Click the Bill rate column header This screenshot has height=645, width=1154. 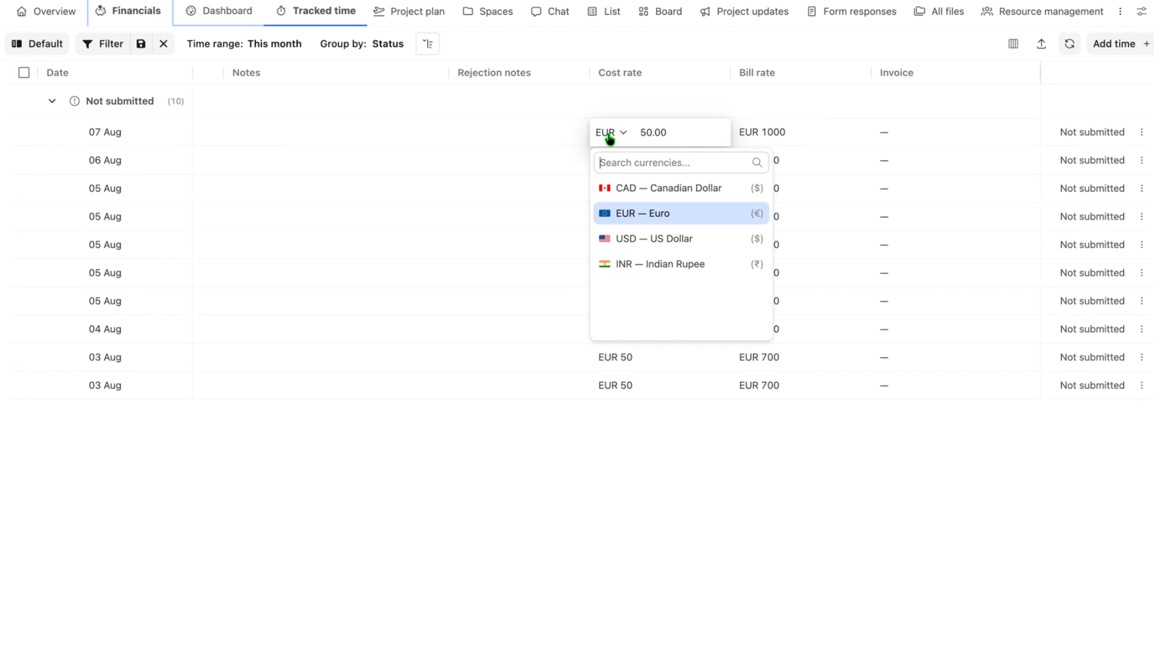tap(757, 73)
